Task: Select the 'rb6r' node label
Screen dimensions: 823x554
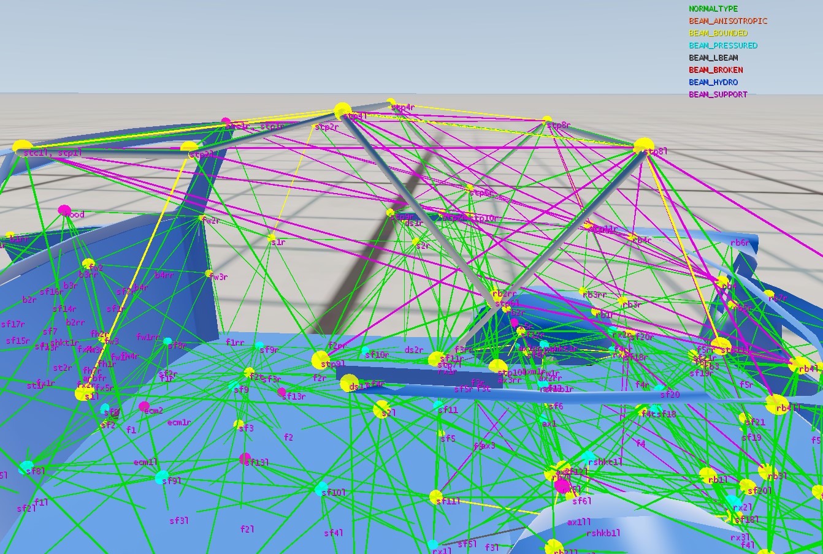Action: pos(740,243)
